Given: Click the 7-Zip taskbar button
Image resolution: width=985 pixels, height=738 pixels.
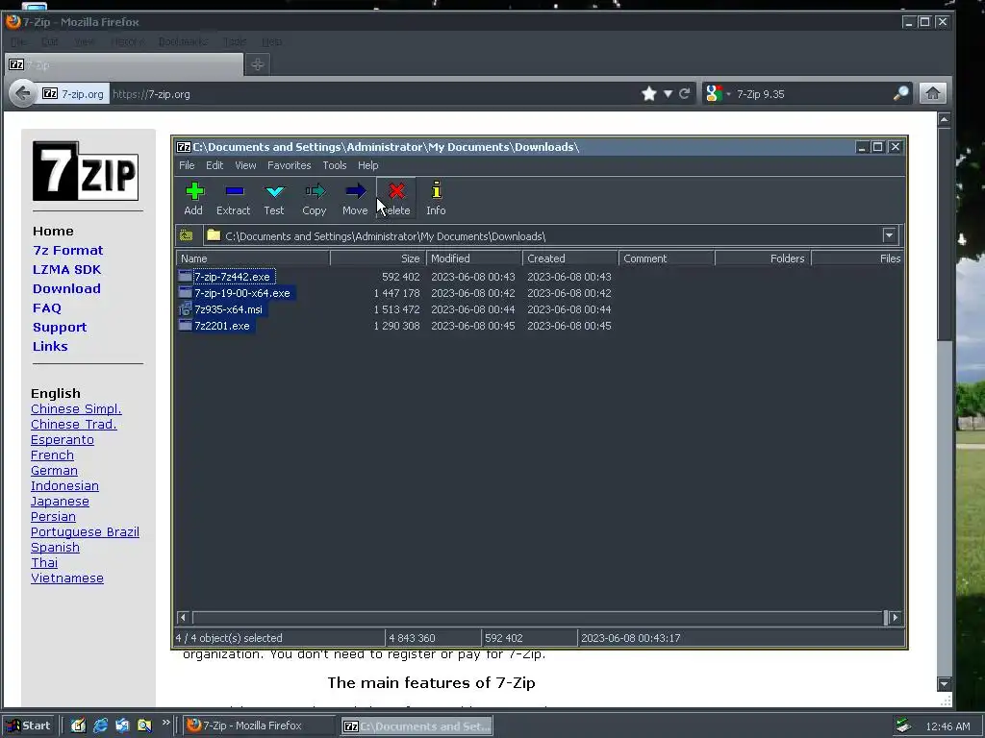Looking at the screenshot, I should [417, 726].
